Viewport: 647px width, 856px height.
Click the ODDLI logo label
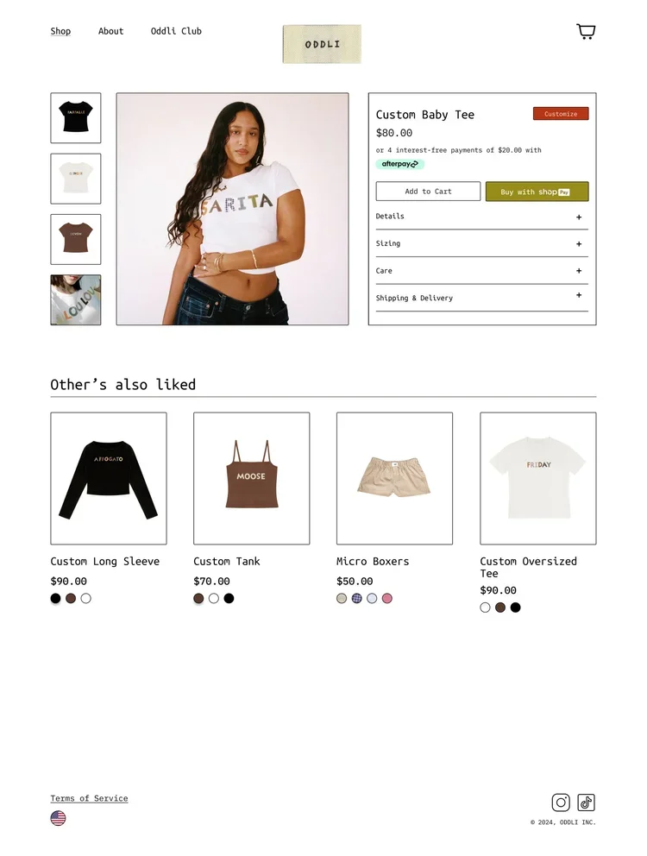click(x=322, y=44)
